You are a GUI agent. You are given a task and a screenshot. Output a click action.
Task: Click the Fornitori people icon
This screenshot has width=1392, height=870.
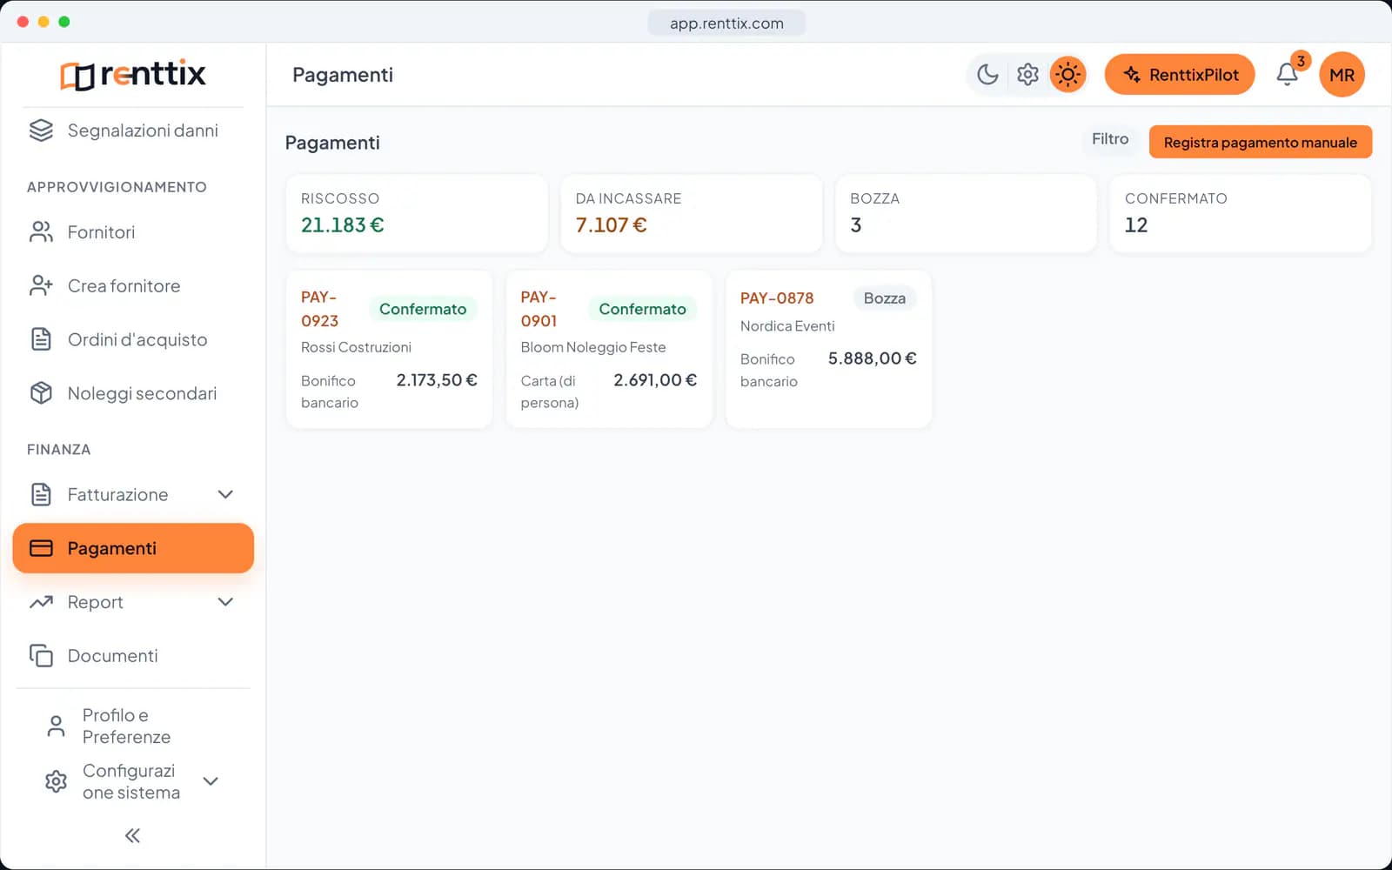point(41,232)
